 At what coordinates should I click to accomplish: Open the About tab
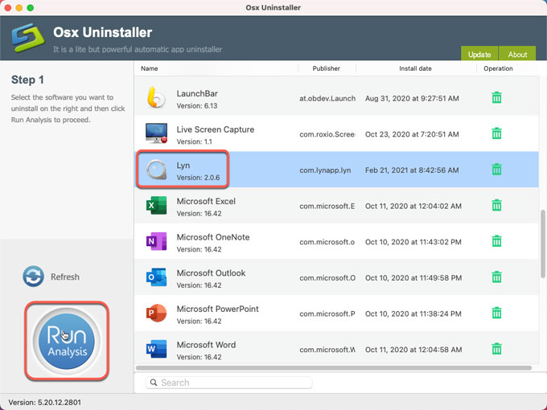(517, 55)
